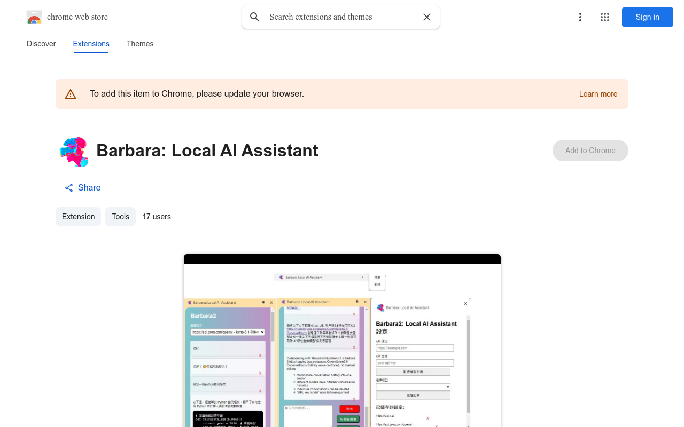Open the Google apps launcher grid

click(x=604, y=17)
